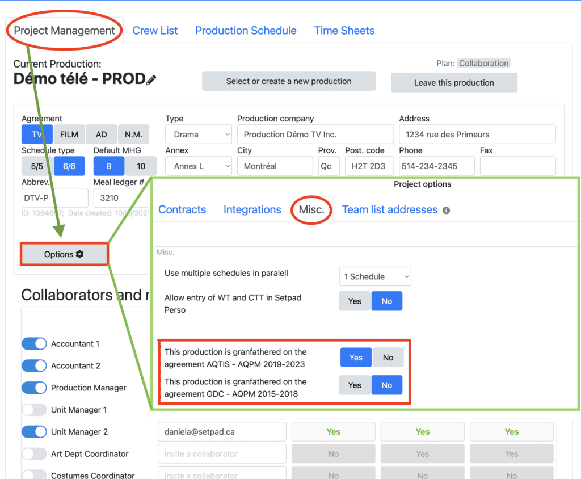
Task: Select the Integrations tab in Project options
Action: (x=252, y=209)
